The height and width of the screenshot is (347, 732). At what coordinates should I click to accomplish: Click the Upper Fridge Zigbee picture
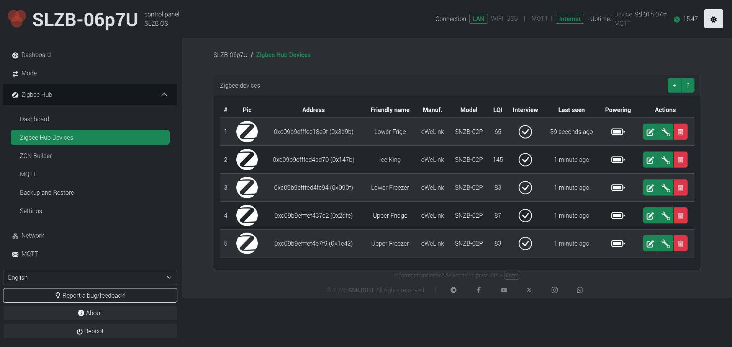click(x=247, y=215)
